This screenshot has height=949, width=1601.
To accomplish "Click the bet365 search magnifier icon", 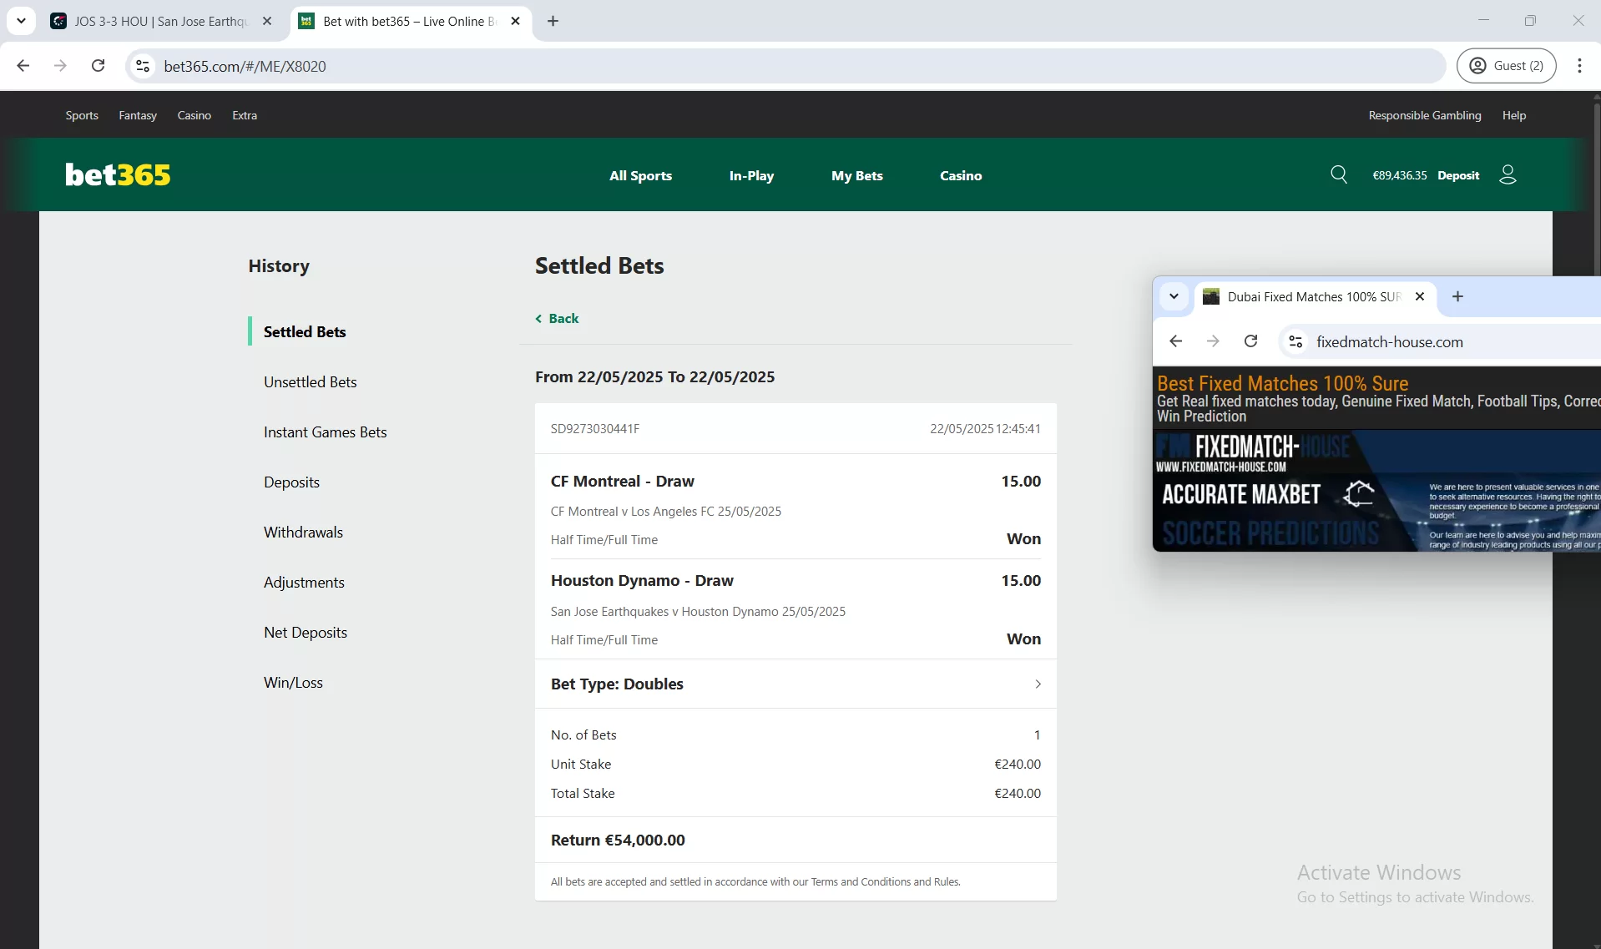I will coord(1339,174).
